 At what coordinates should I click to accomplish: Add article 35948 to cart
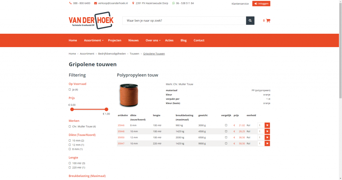267,131
